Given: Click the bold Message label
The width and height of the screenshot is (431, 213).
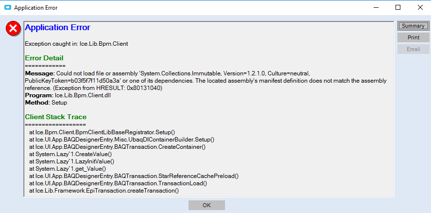Looking at the screenshot, I should tap(36, 73).
